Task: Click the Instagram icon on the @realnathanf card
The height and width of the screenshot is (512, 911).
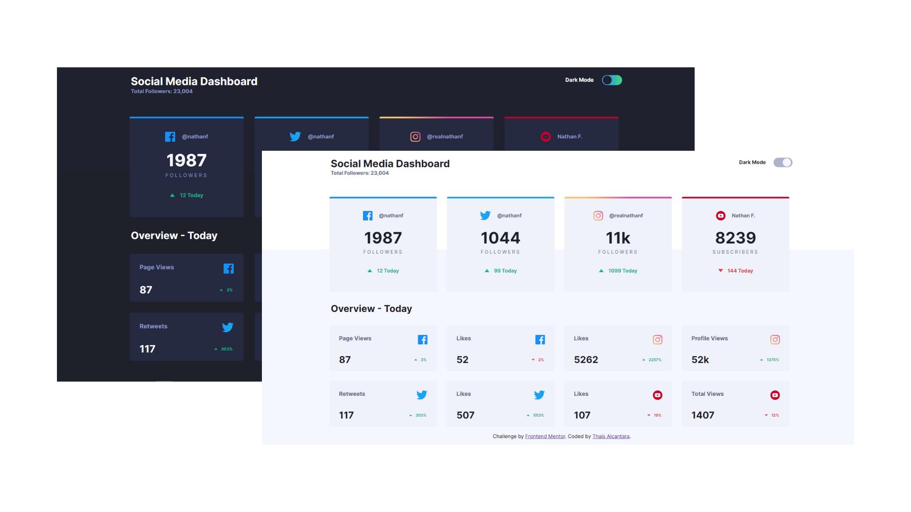Action: [598, 215]
